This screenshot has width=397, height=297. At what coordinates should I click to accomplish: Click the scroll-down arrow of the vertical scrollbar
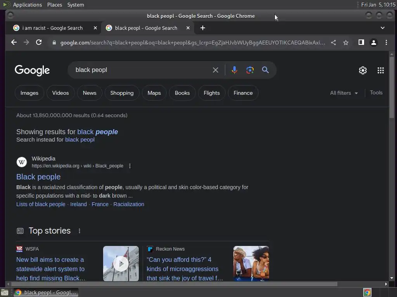392,278
